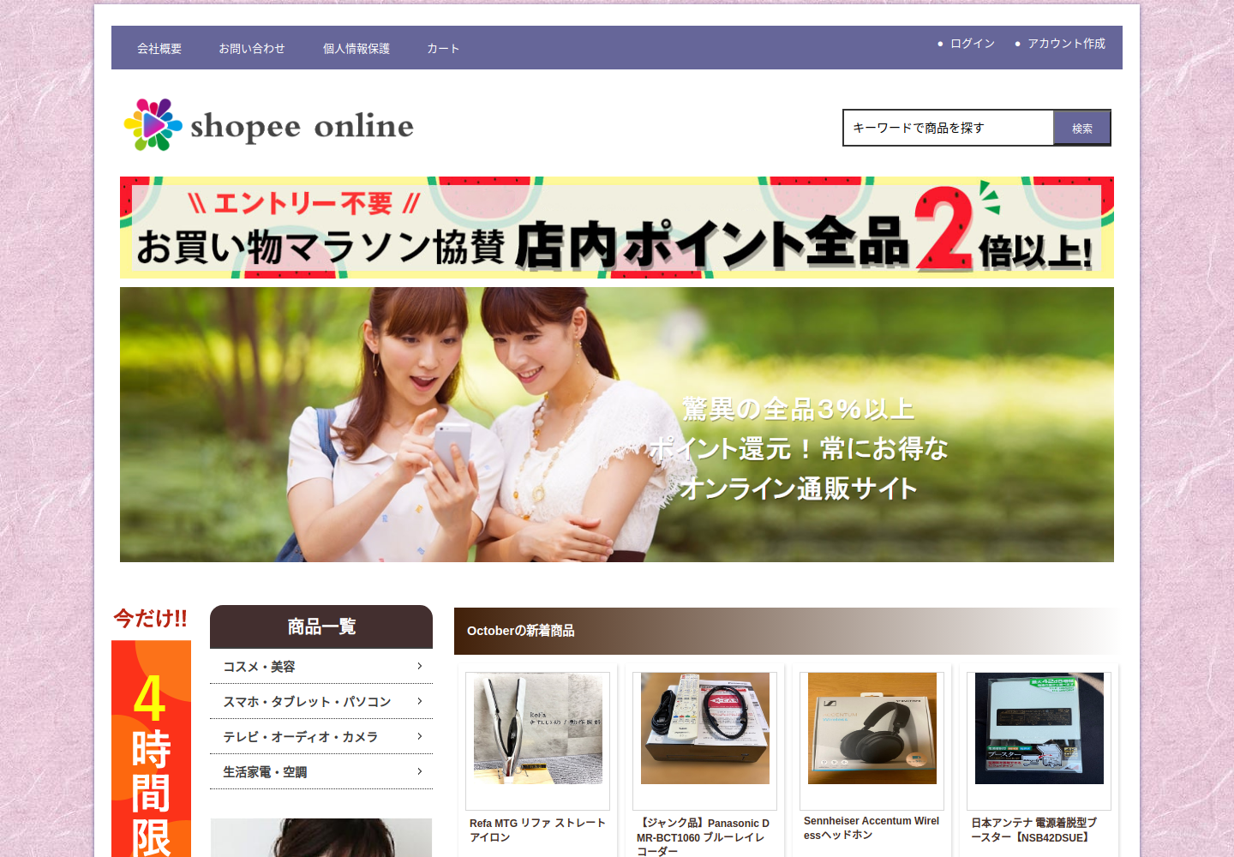Click the アカウント作成 link
Viewport: 1234px width, 857px height.
click(x=1066, y=44)
